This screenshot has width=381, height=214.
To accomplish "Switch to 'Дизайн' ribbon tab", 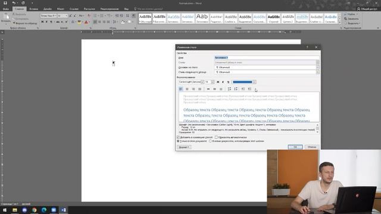I will pos(48,9).
